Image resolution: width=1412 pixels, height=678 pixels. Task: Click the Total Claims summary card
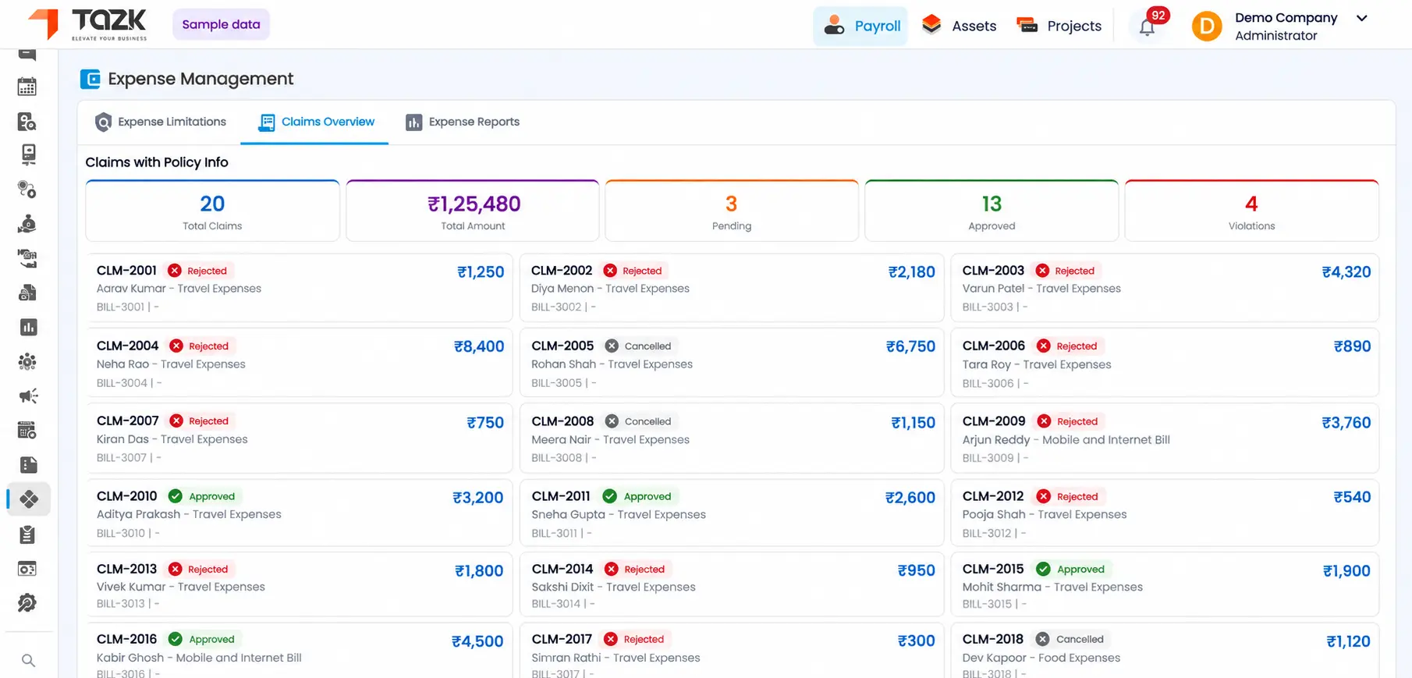coord(212,211)
